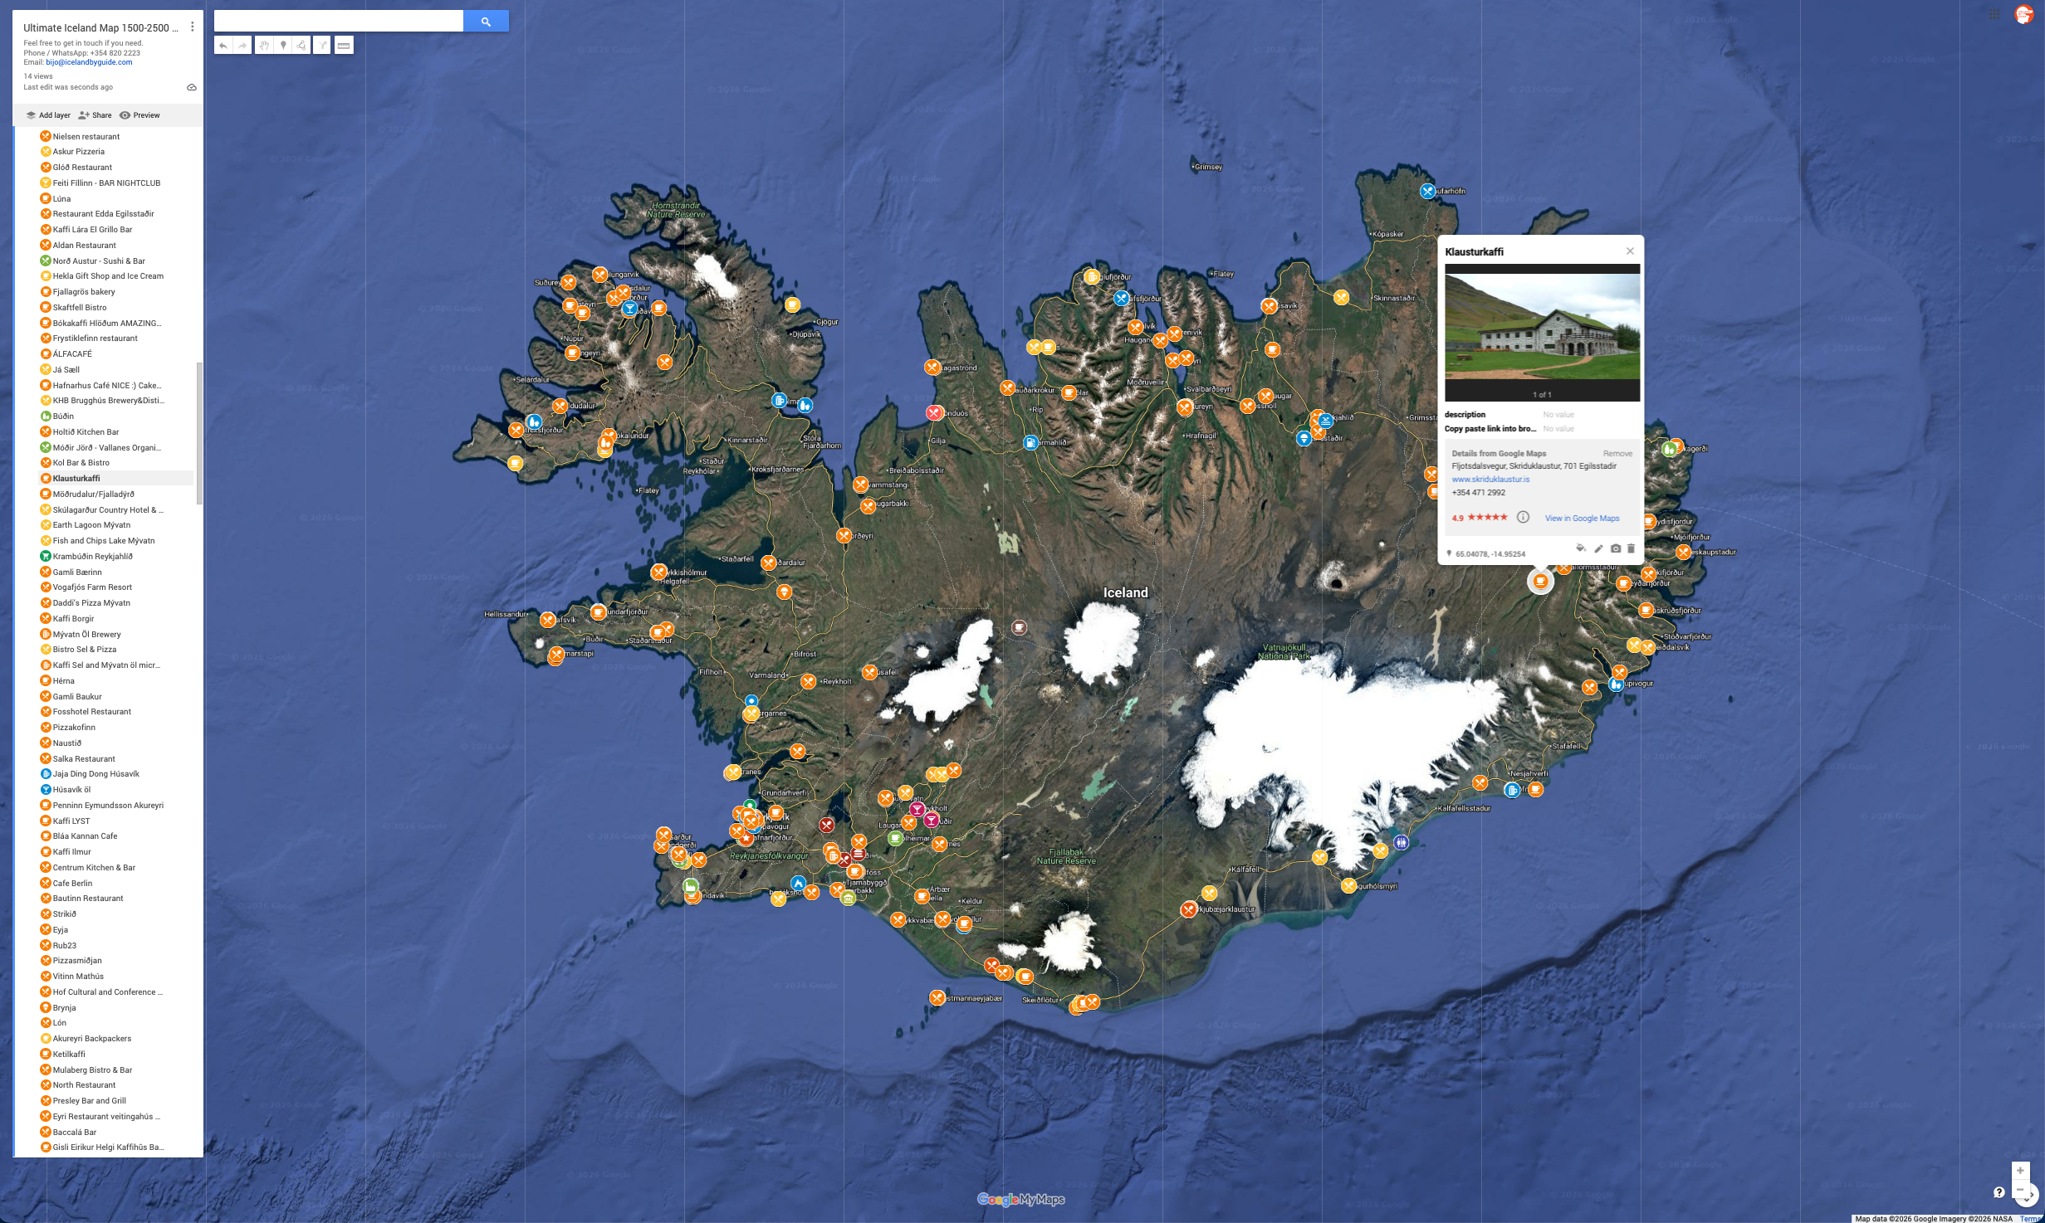
Task: Open the paint bucket style tool in Klausturkaffi card
Action: (1581, 548)
